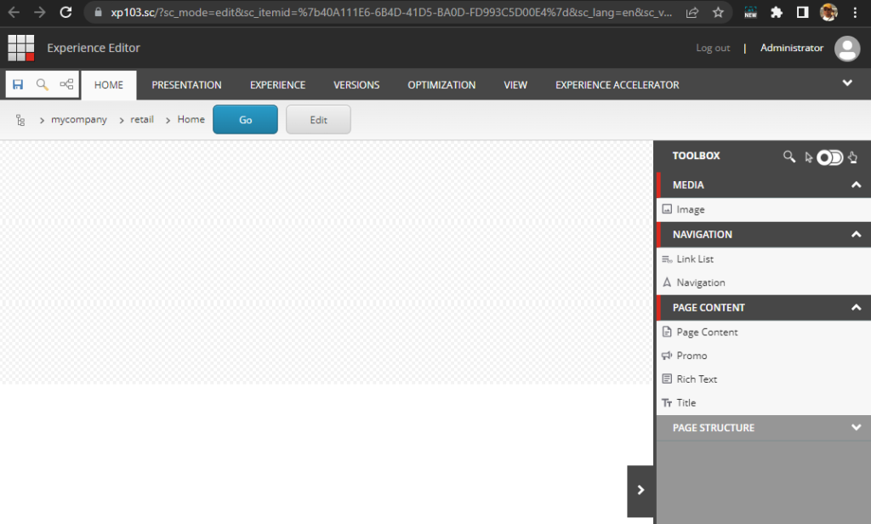Click the mycompany breadcrumb link
Image resolution: width=871 pixels, height=524 pixels.
(x=79, y=119)
